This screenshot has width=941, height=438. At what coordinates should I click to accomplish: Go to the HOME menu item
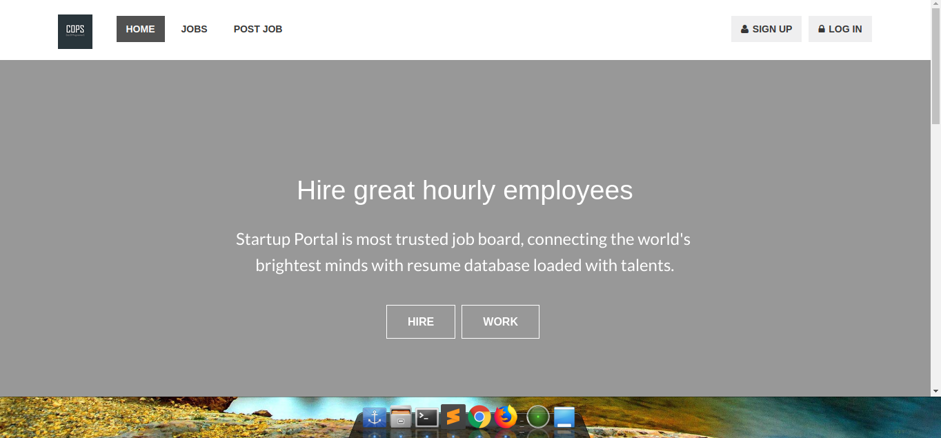pos(141,29)
